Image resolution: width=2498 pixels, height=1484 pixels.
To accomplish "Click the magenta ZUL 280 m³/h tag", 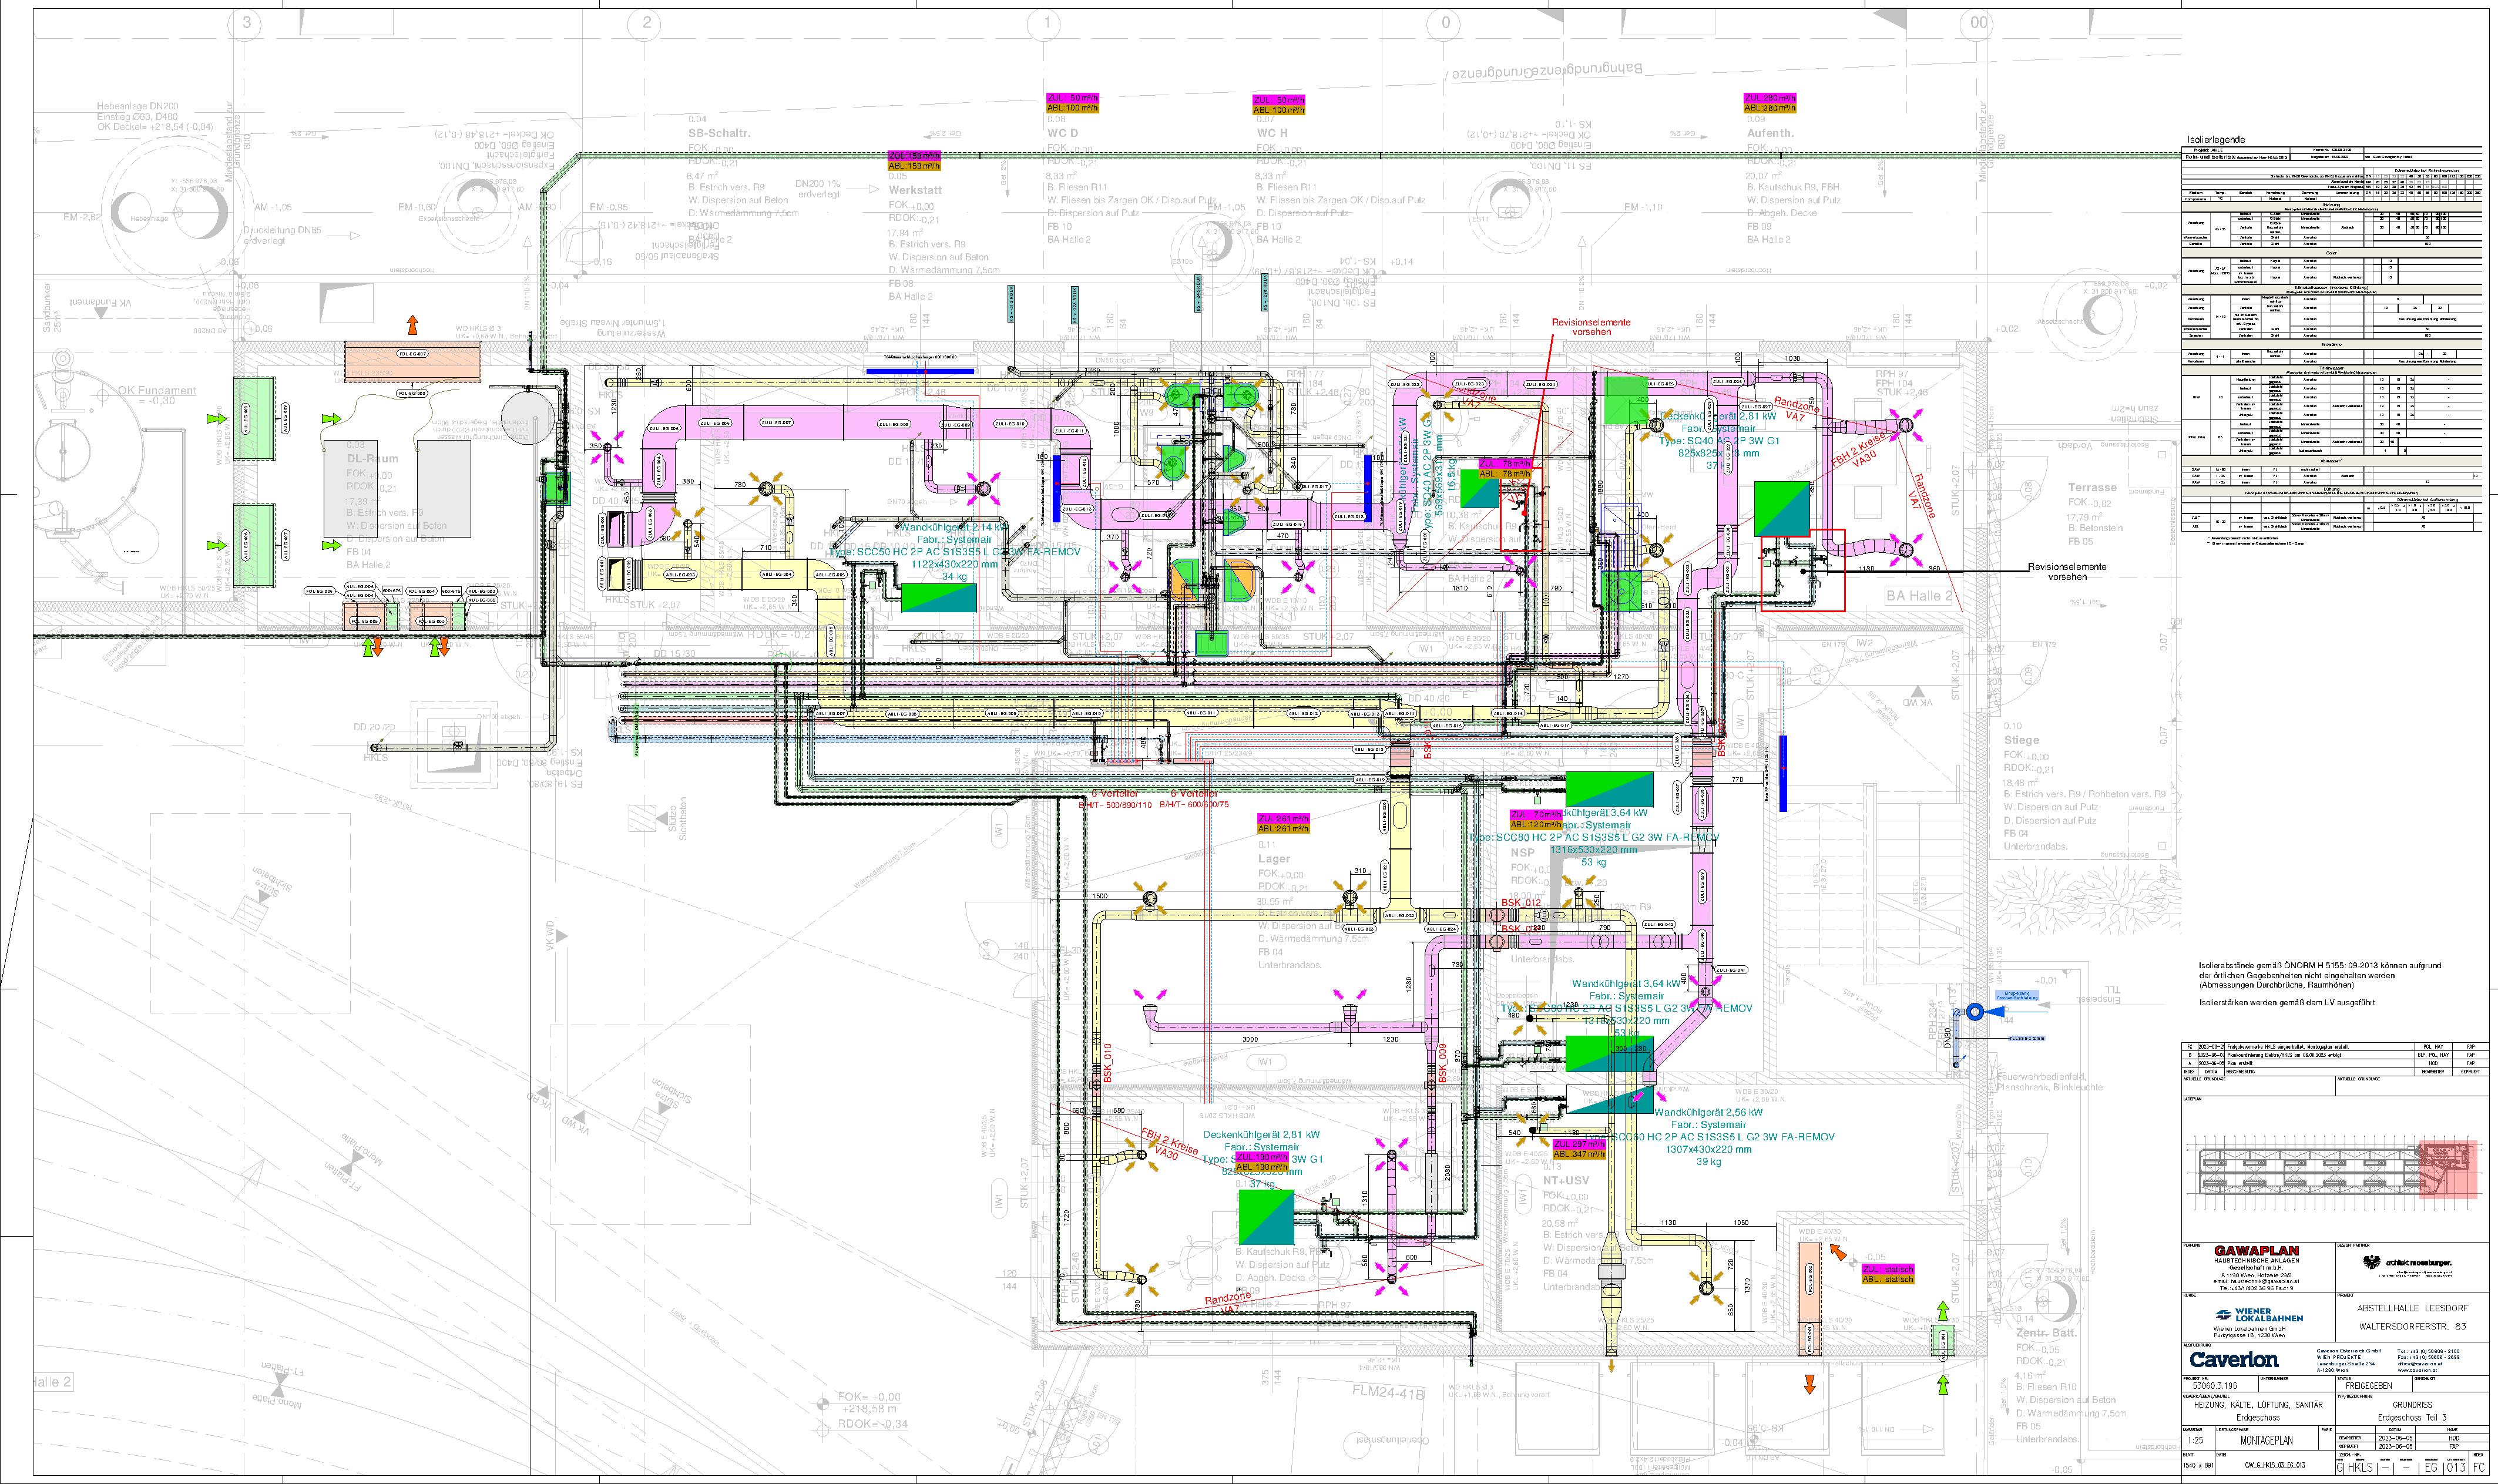I will pos(1771,98).
